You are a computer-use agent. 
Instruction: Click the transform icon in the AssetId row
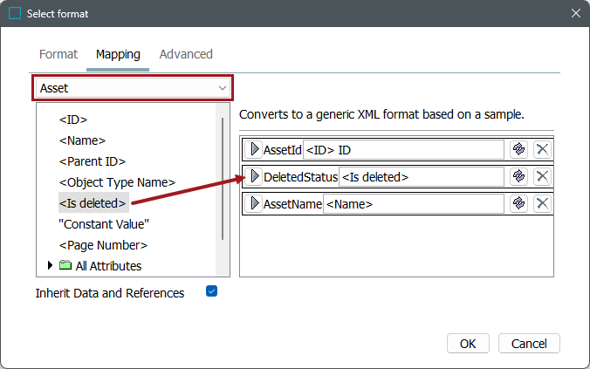pos(518,149)
